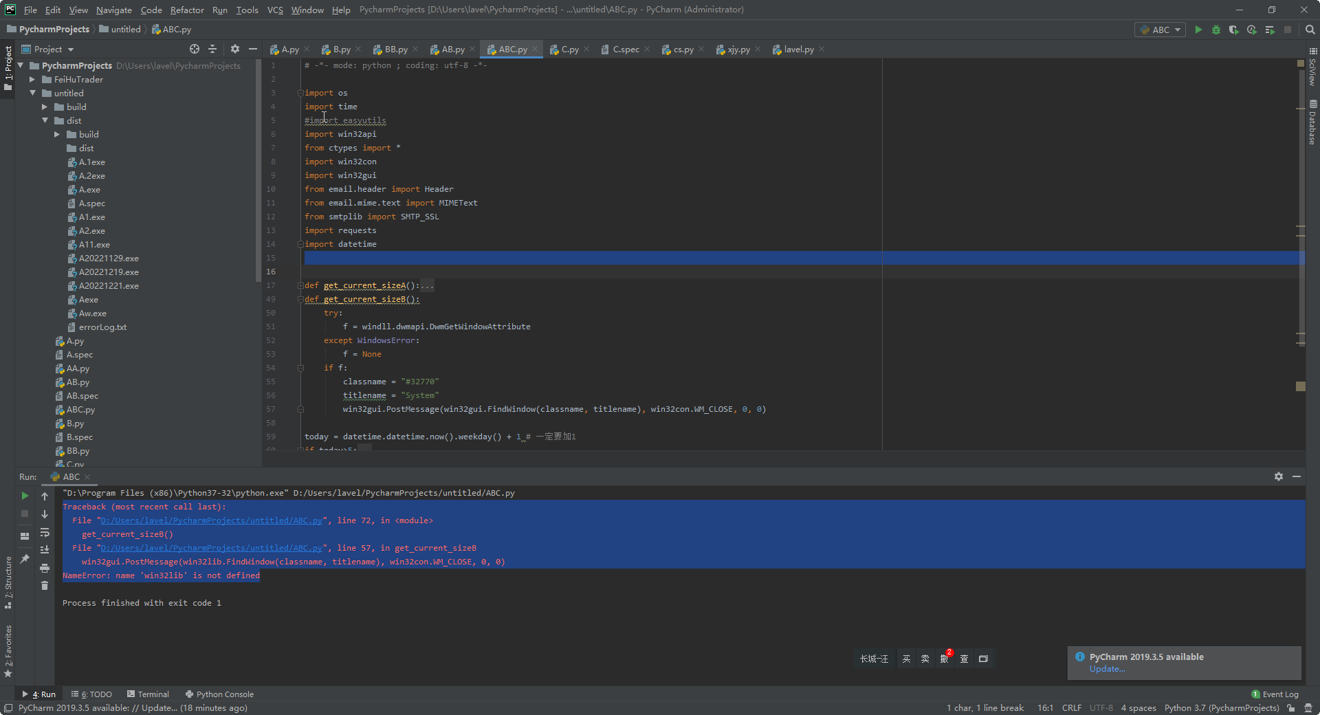
Task: Collapse all icon in Project panel header
Action: (x=212, y=49)
